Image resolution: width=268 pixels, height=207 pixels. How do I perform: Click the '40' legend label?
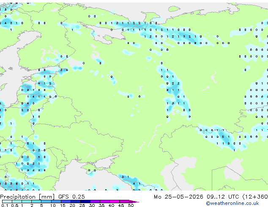click(111, 205)
